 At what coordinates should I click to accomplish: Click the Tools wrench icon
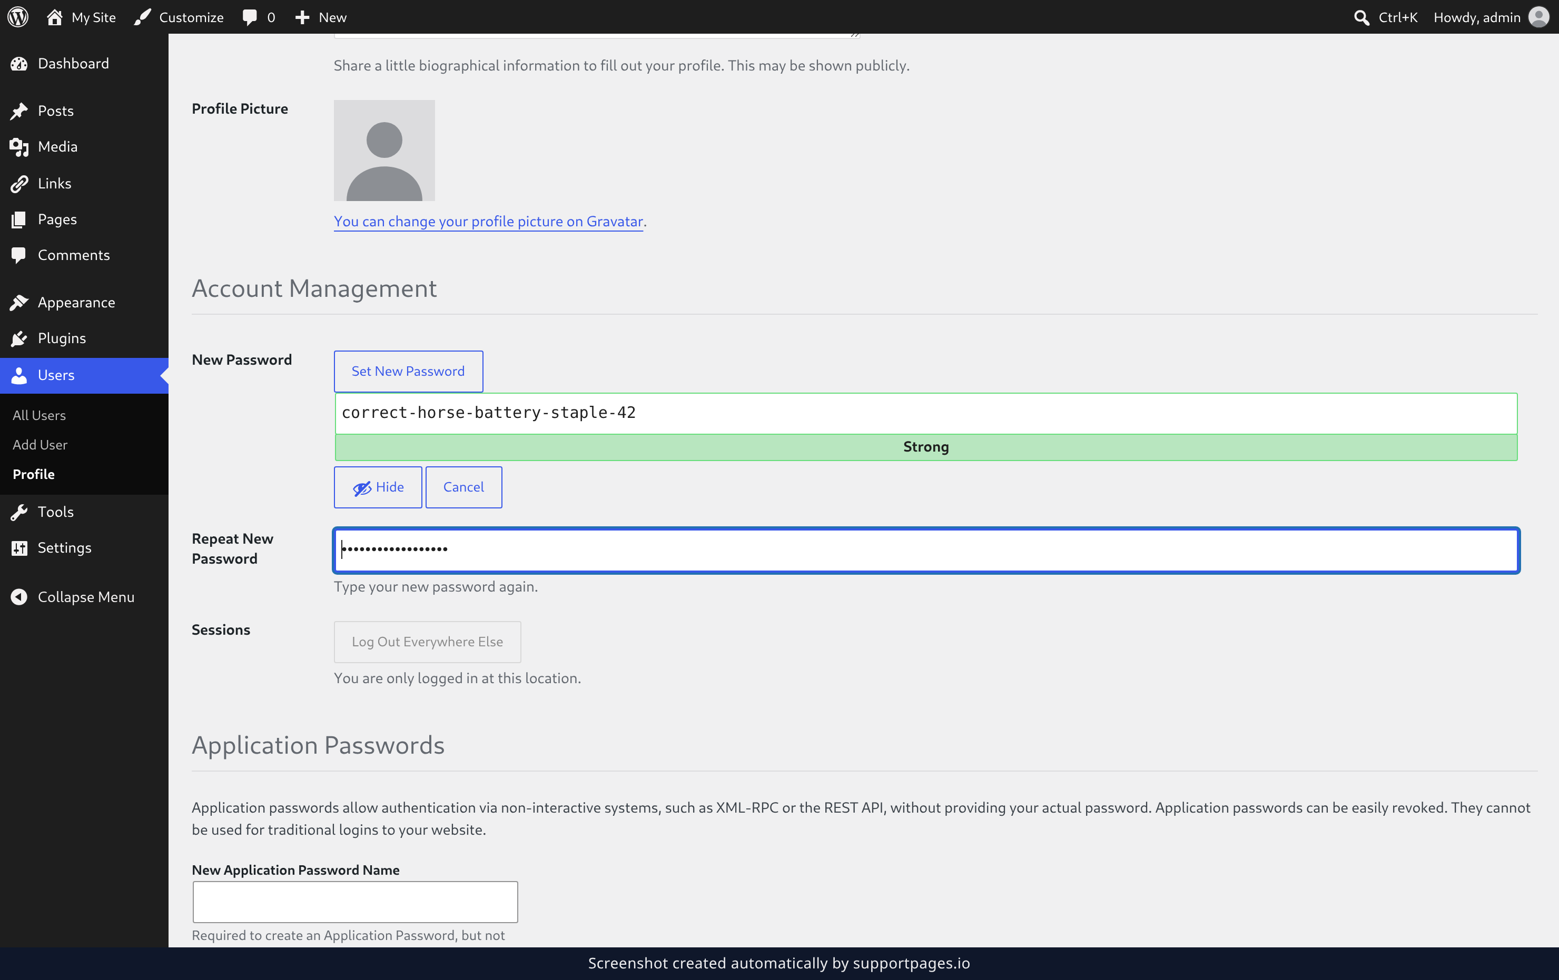point(19,512)
